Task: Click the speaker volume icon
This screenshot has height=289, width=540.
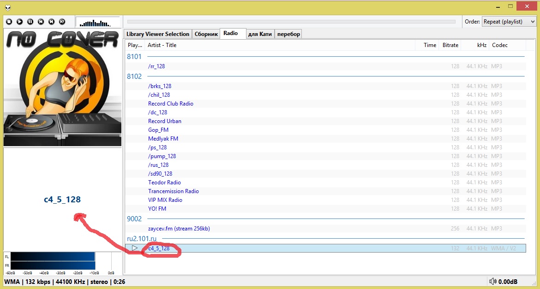Action: (x=493, y=282)
